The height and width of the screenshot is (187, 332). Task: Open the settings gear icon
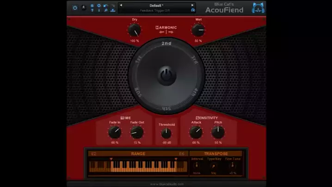click(x=98, y=6)
